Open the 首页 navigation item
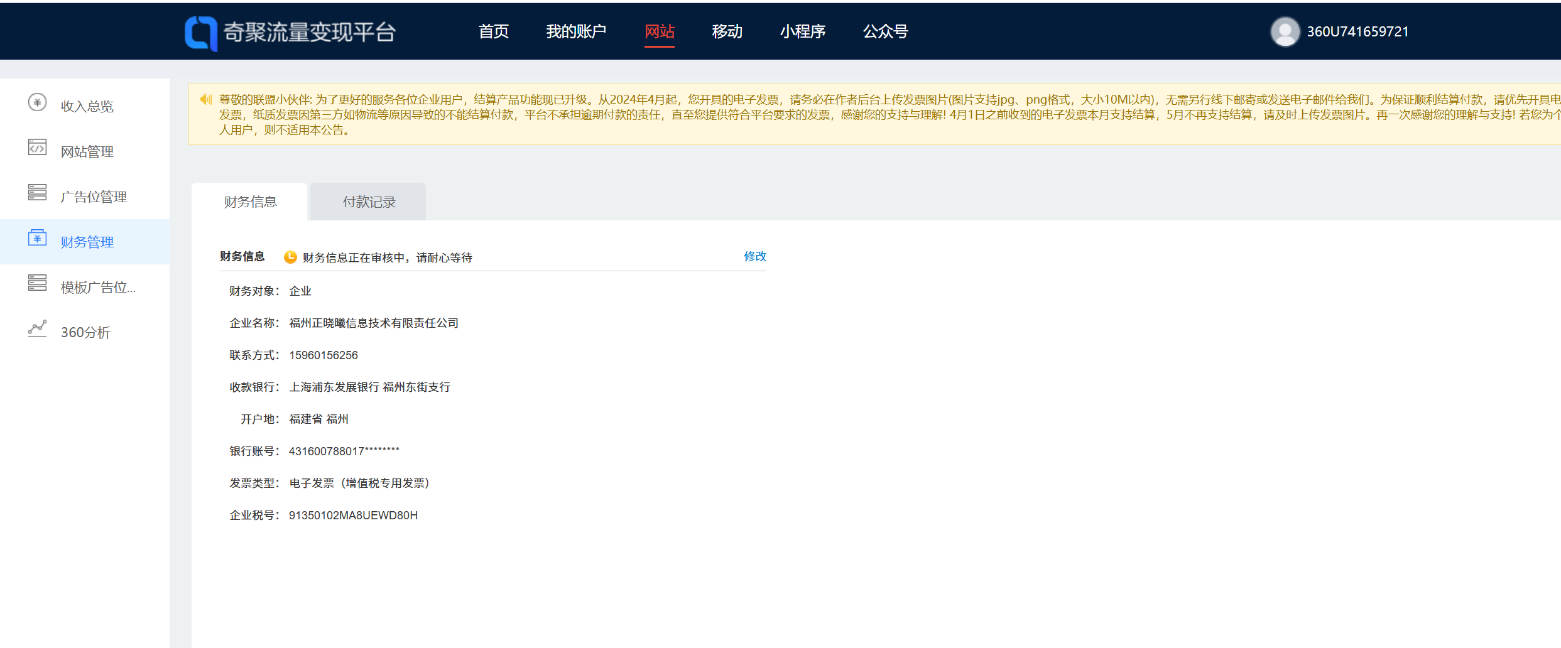Screen dimensions: 1561x648 pyautogui.click(x=494, y=31)
